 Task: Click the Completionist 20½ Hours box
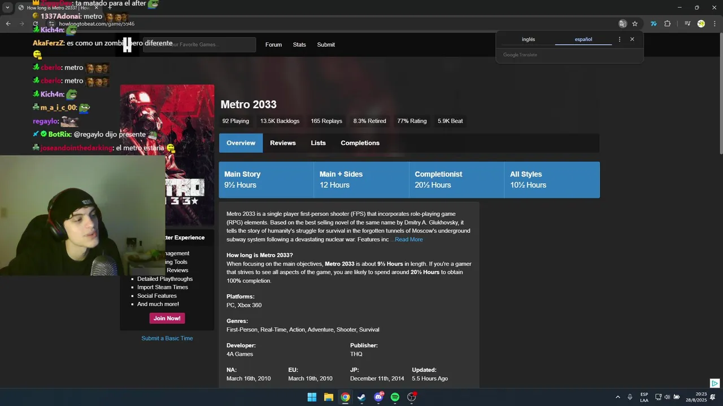(456, 180)
